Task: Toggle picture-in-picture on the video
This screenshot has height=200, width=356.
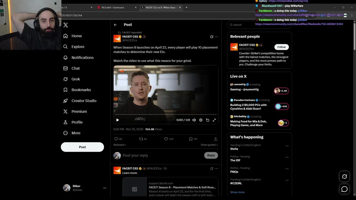Action: pyautogui.click(x=207, y=120)
